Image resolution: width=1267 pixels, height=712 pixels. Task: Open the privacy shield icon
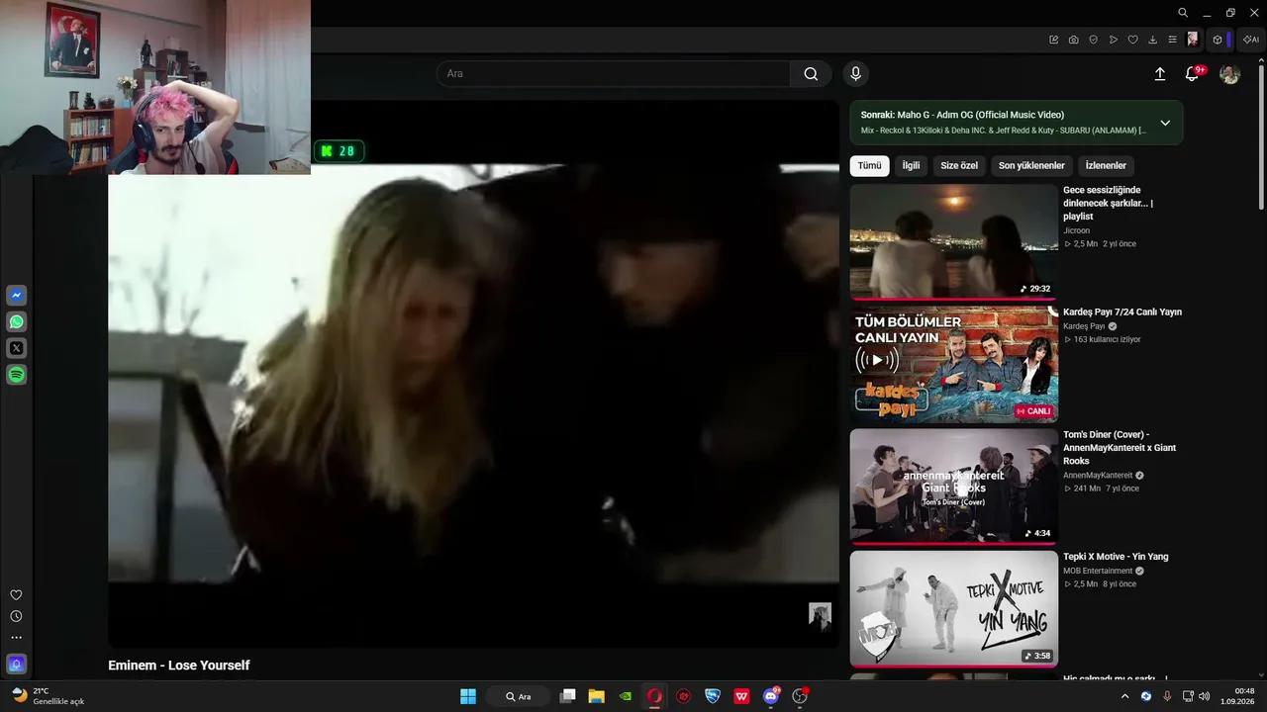[x=1094, y=40]
